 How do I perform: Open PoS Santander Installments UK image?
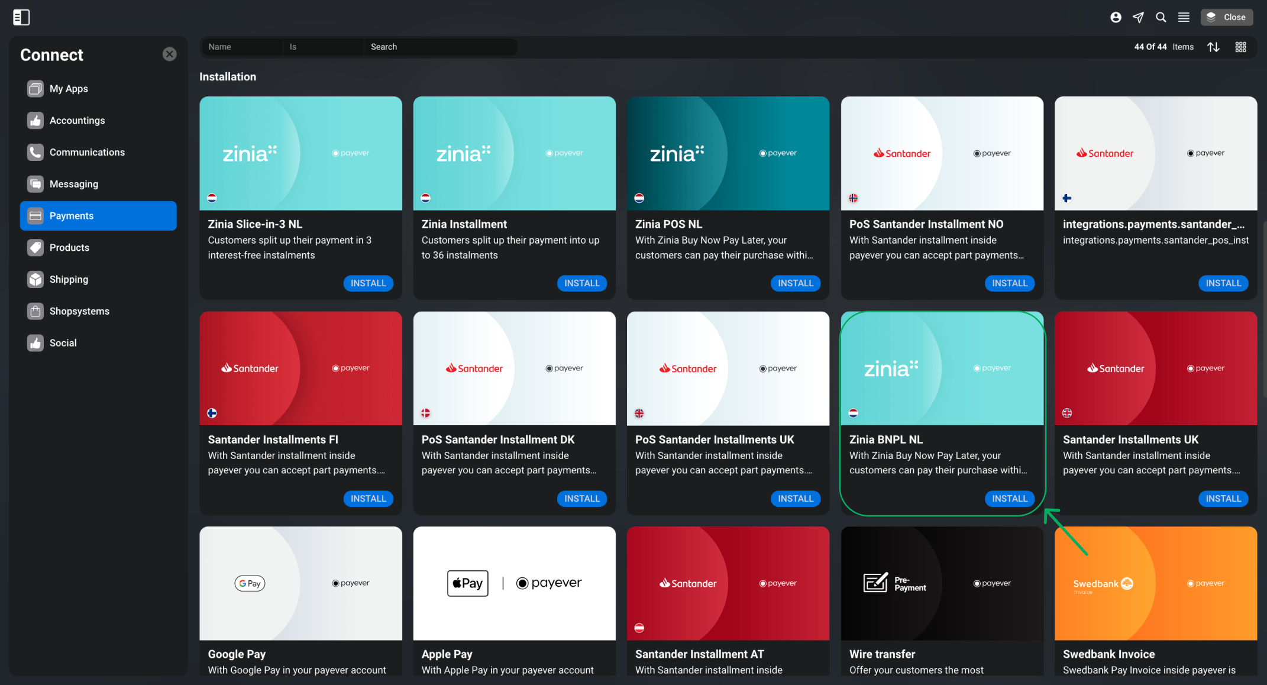click(x=728, y=369)
